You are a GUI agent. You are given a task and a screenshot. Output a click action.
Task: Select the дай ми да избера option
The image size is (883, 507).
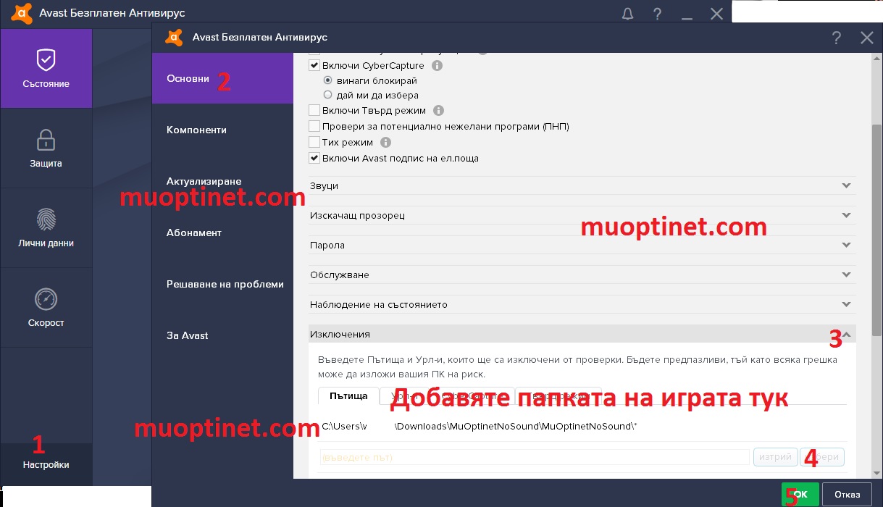tap(328, 95)
